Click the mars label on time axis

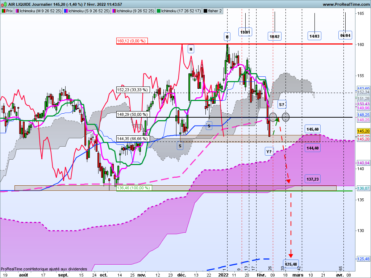(x=298, y=275)
